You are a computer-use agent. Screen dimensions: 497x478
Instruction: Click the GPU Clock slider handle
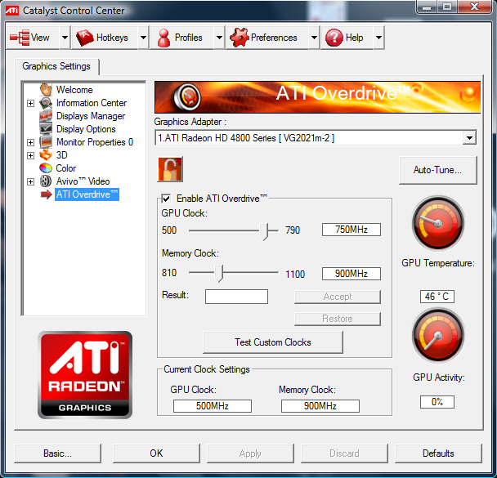point(264,230)
